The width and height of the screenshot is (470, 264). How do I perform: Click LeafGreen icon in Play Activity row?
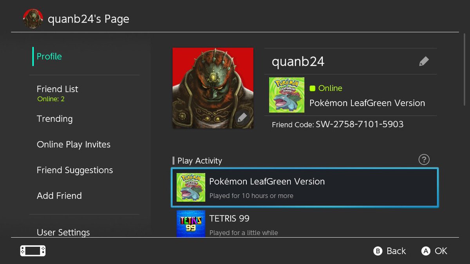point(191,187)
